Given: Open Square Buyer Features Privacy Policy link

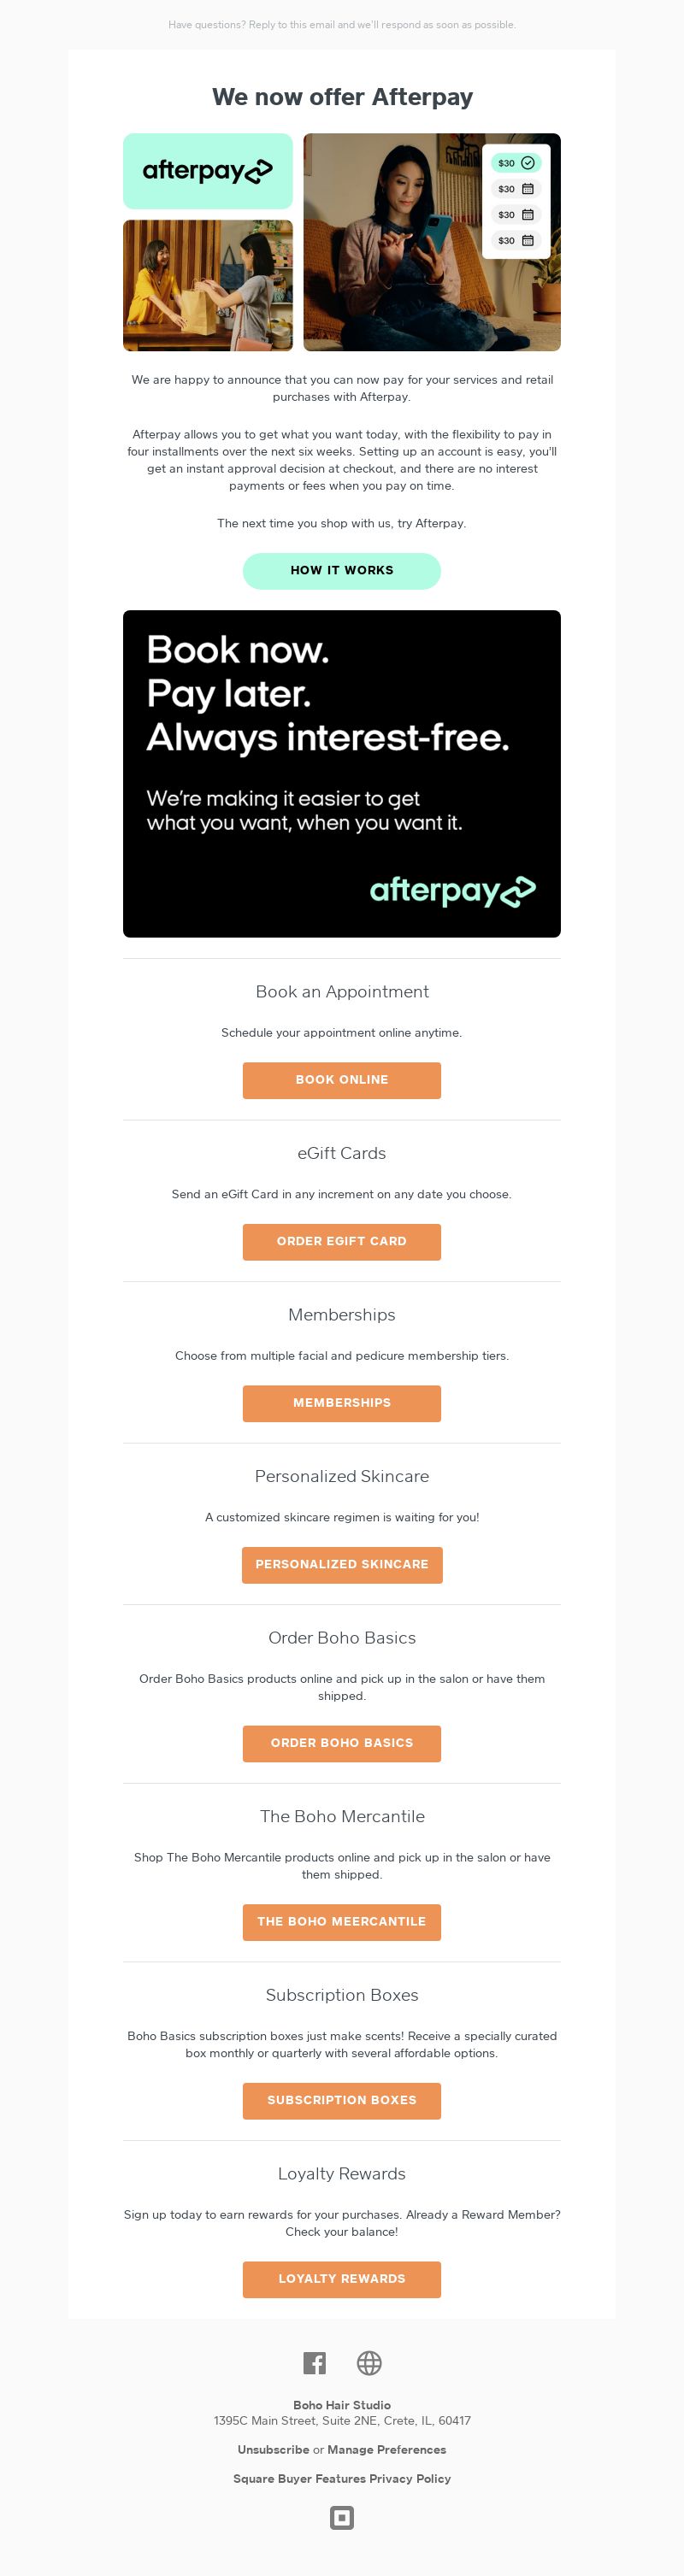Looking at the screenshot, I should [342, 2478].
